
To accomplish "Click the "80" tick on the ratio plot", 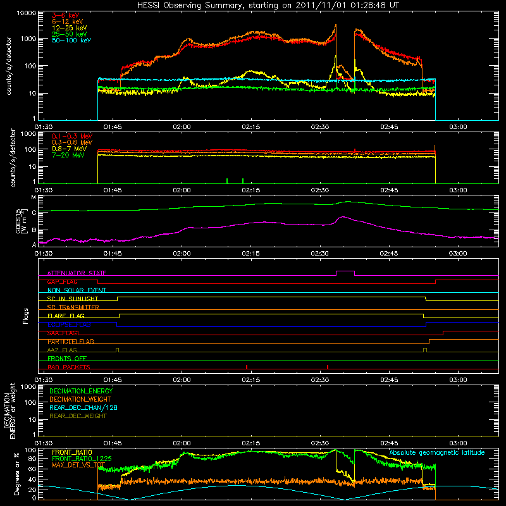I will [32, 459].
